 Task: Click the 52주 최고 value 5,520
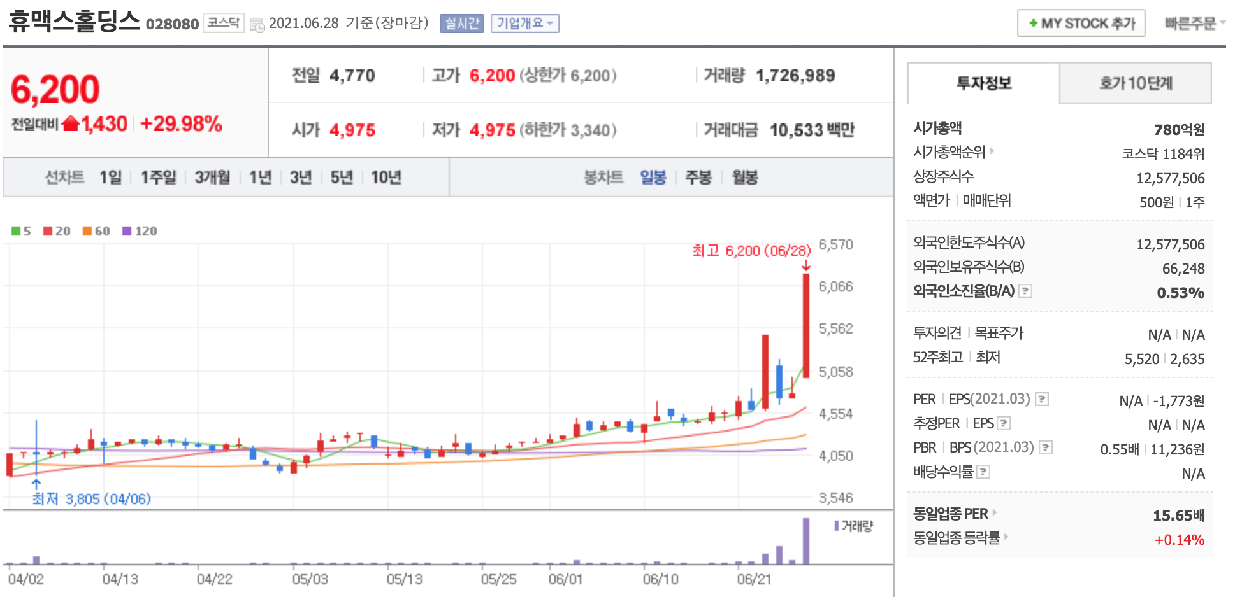pos(1142,359)
